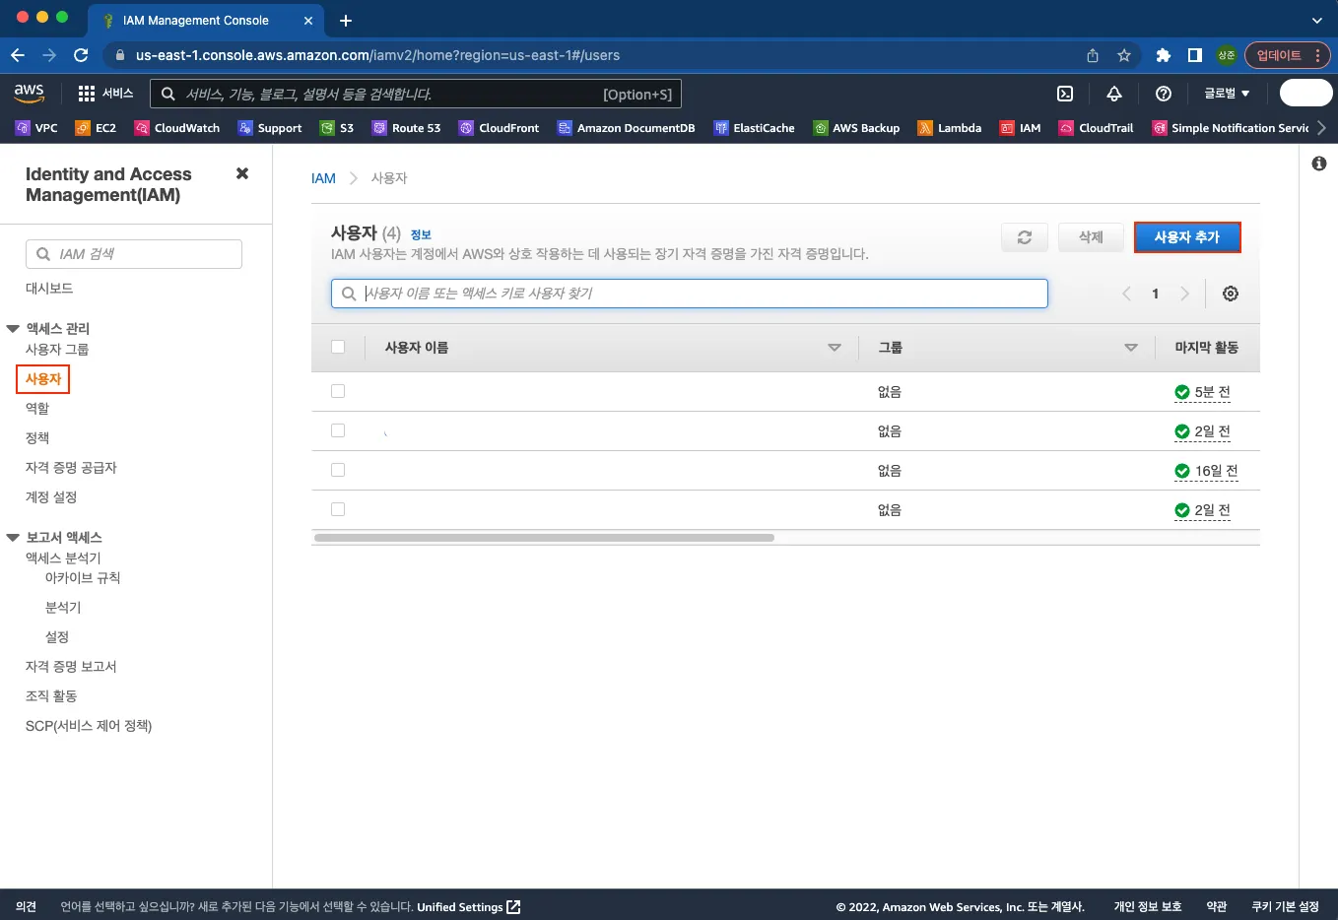Open the Chrome tab search chevron
1338x920 pixels.
(x=1317, y=20)
